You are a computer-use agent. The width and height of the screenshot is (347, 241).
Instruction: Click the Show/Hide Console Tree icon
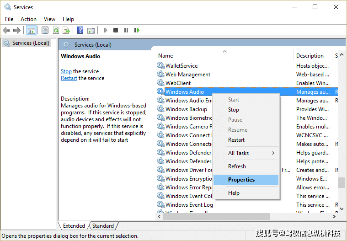pos(31,31)
